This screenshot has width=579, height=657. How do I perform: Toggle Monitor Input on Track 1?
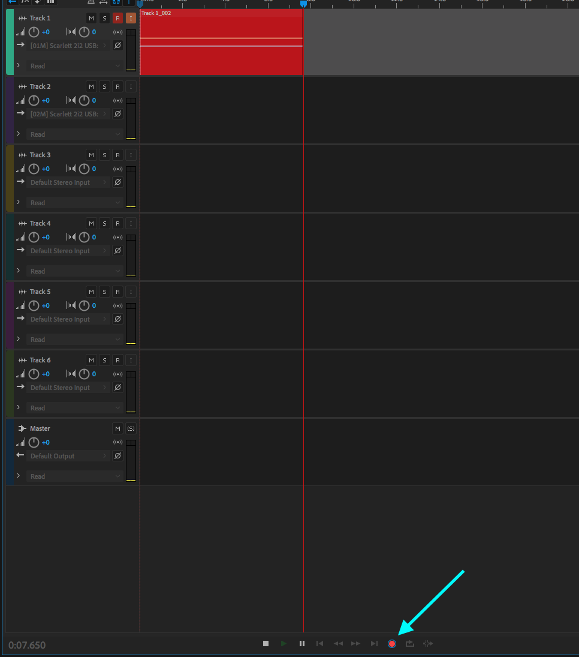[131, 19]
